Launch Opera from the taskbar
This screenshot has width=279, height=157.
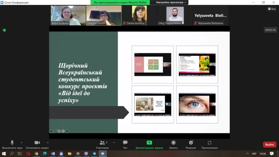28,154
